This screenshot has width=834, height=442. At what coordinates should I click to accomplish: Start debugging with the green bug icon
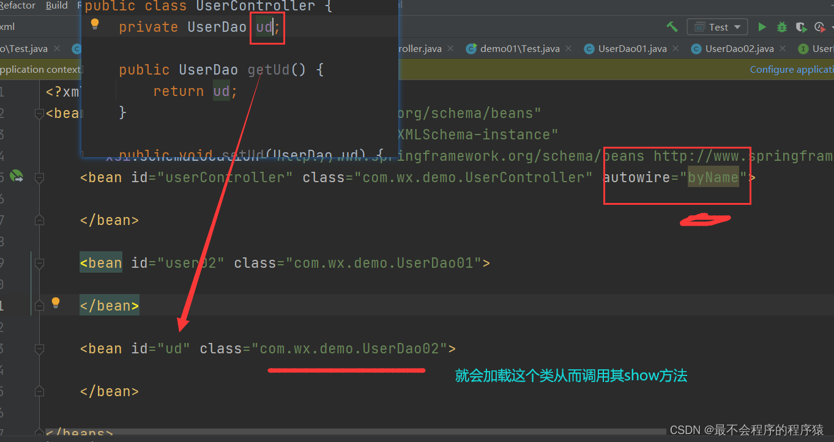tap(781, 27)
